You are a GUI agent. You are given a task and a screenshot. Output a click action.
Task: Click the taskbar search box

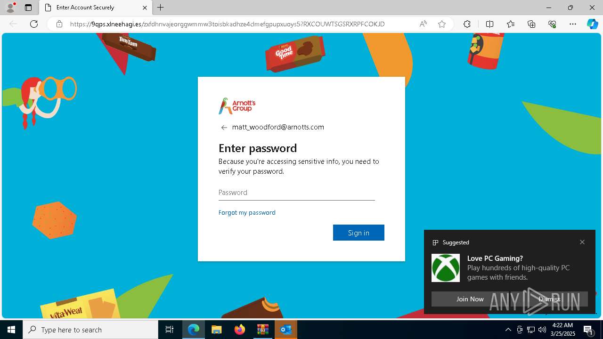pyautogui.click(x=90, y=330)
